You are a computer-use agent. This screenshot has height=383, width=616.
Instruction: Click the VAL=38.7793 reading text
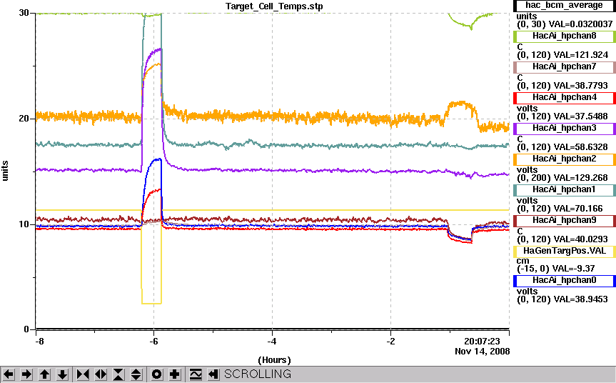tap(580, 86)
